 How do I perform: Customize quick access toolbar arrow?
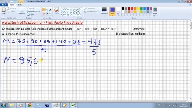coord(24,1)
